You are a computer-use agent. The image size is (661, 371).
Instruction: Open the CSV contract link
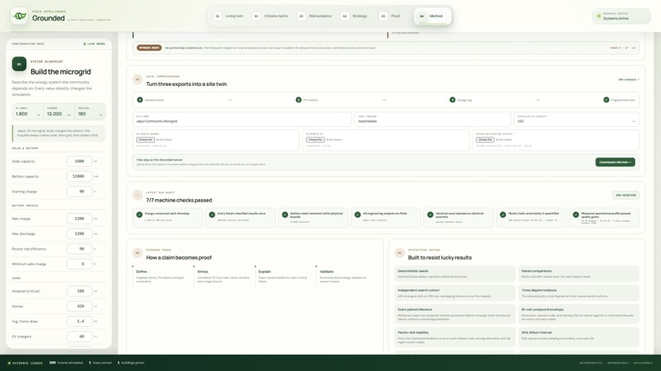[x=628, y=79]
